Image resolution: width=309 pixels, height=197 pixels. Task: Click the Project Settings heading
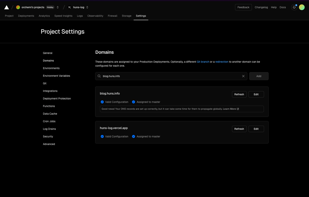63,32
